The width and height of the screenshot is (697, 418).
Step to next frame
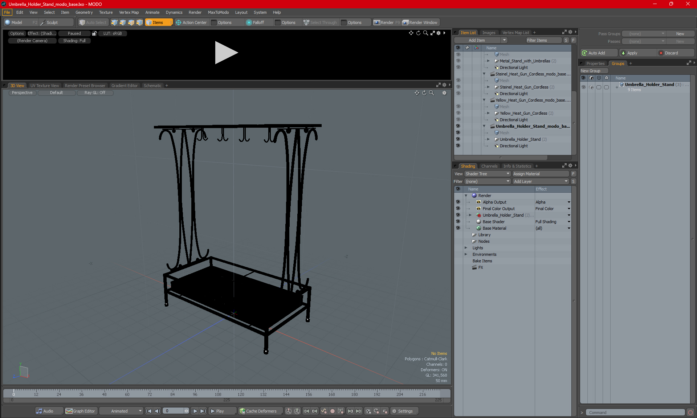pos(194,411)
